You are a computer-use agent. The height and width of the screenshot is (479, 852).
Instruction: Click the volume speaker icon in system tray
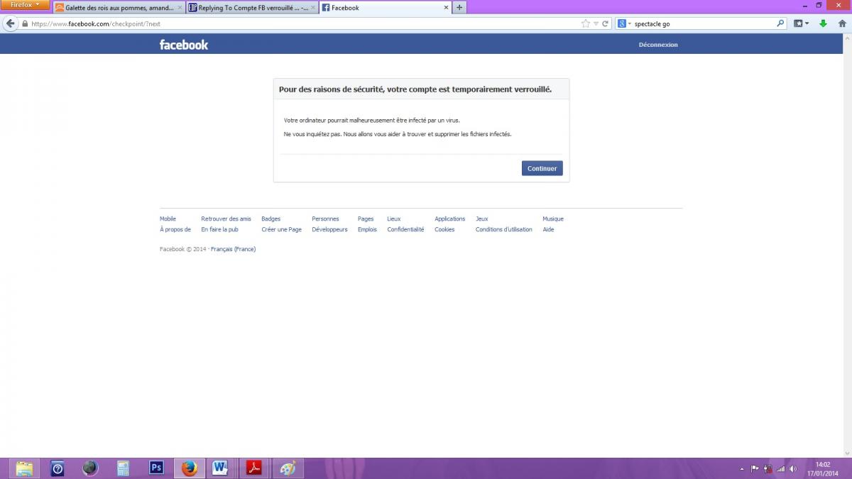click(x=792, y=468)
